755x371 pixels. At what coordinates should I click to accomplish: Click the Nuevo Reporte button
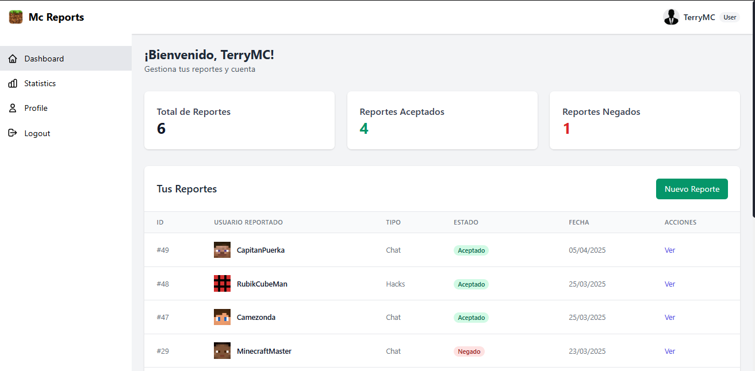(x=692, y=189)
